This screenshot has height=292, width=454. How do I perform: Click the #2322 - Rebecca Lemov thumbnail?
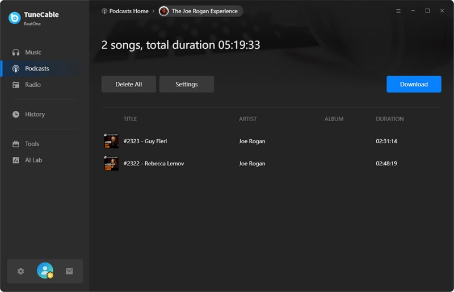pyautogui.click(x=111, y=163)
